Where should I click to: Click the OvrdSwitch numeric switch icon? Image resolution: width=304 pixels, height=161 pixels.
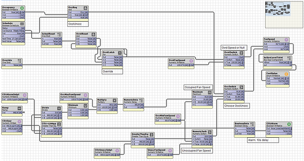point(241,53)
